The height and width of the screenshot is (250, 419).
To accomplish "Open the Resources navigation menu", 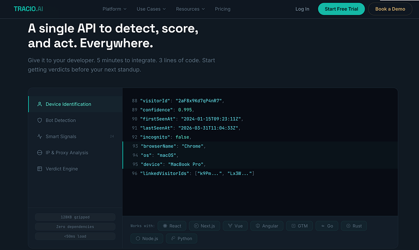I will [x=190, y=9].
